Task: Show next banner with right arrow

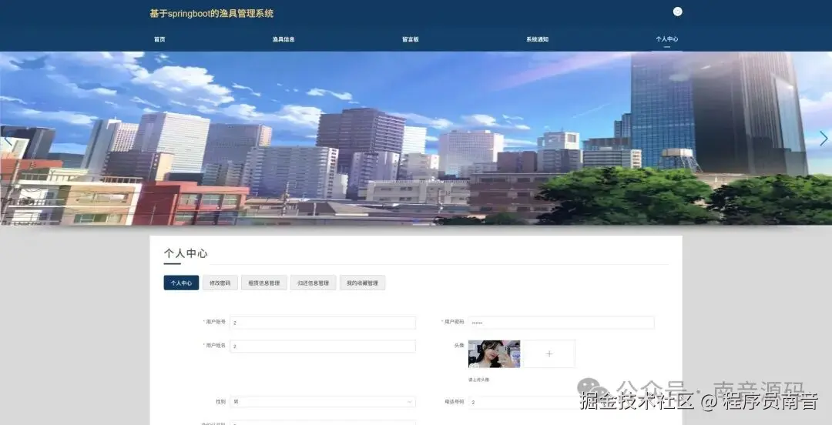Action: [824, 139]
